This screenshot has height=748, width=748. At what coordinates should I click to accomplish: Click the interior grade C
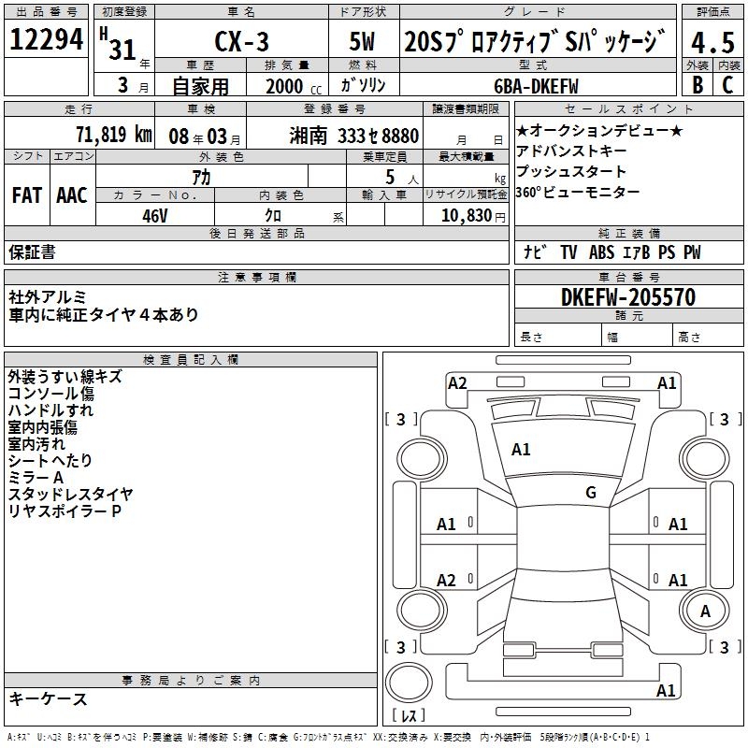(728, 85)
